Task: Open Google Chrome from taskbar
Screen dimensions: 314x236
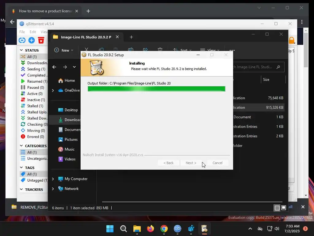Action: [x=164, y=229]
